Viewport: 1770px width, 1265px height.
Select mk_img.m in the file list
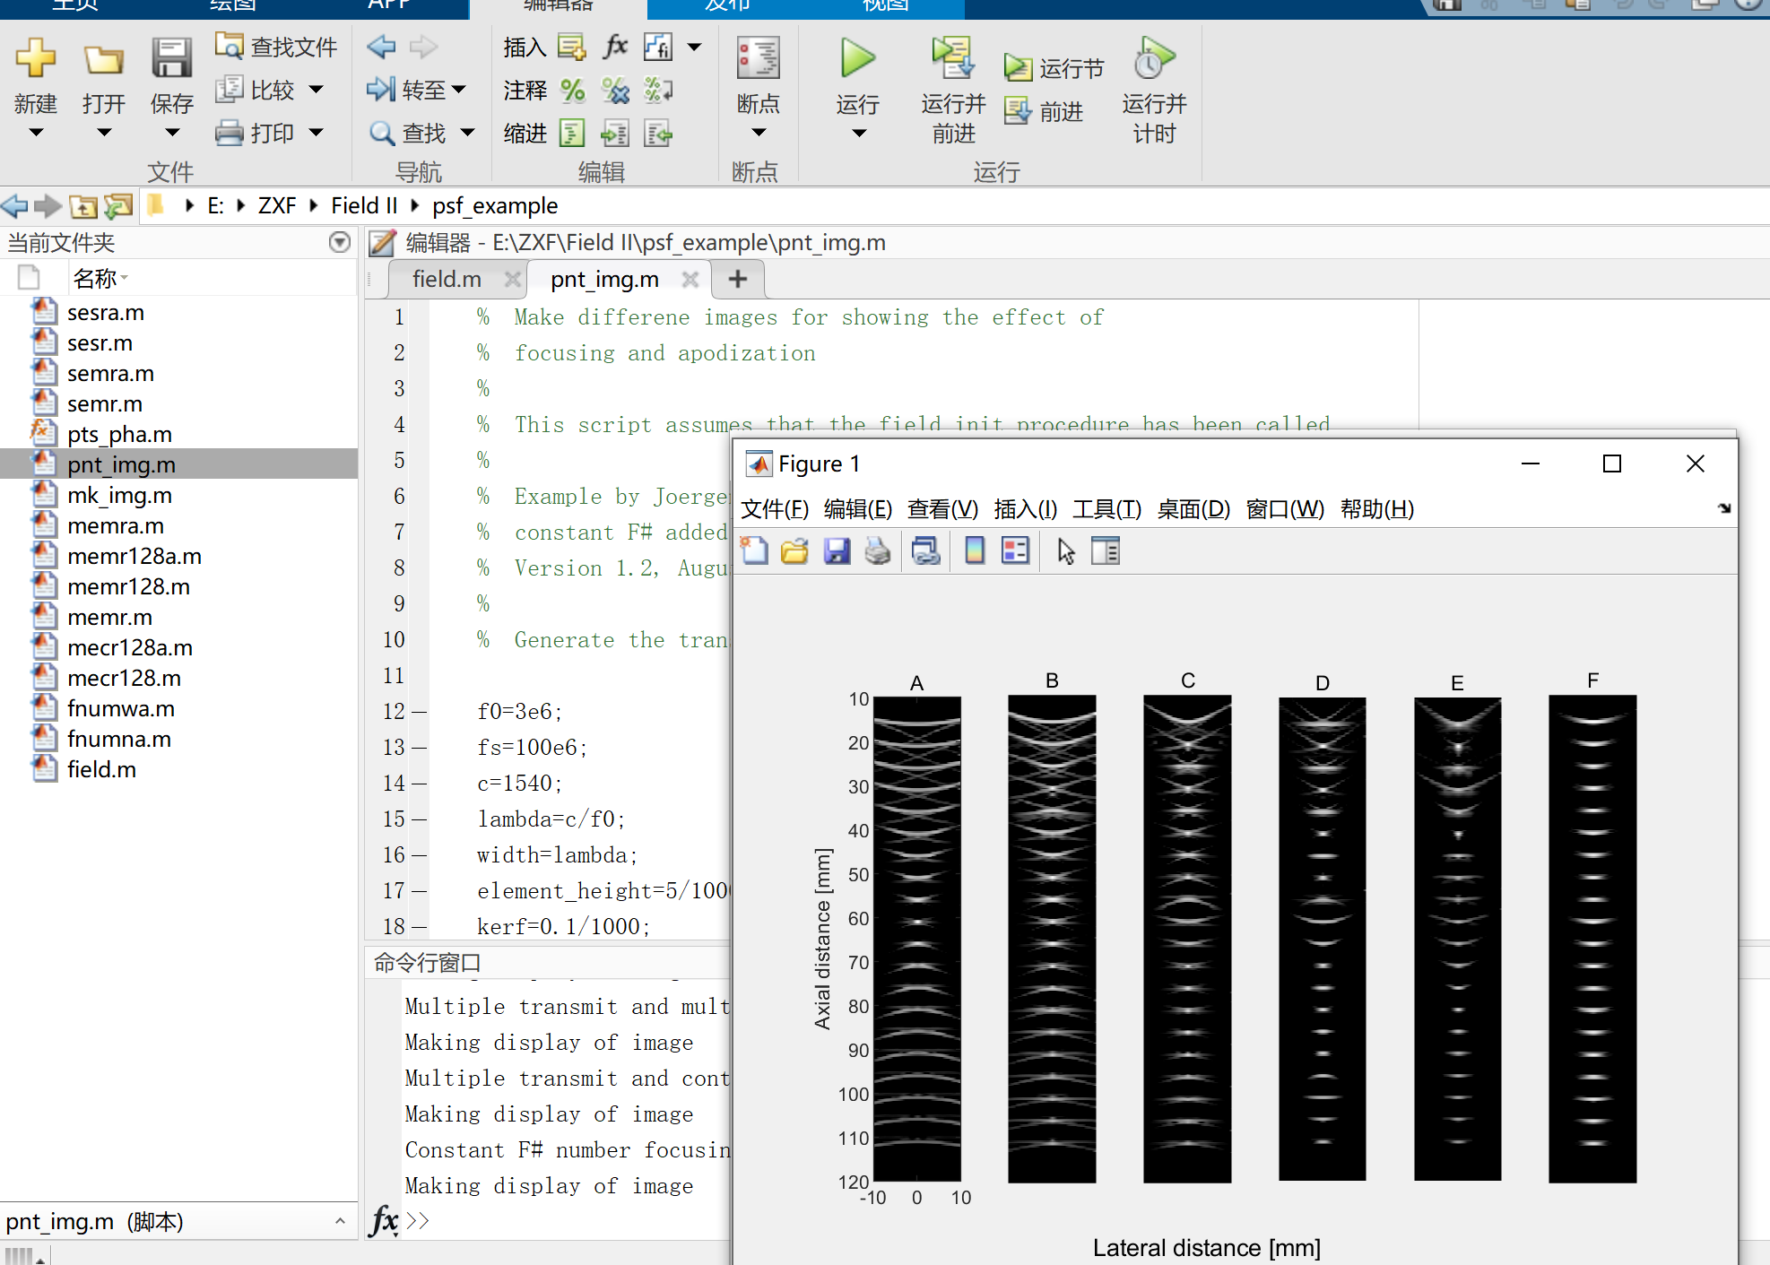click(x=119, y=496)
